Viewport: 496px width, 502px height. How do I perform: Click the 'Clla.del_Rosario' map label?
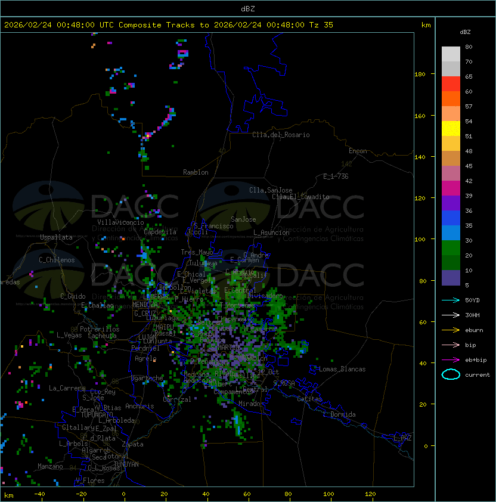click(x=281, y=135)
